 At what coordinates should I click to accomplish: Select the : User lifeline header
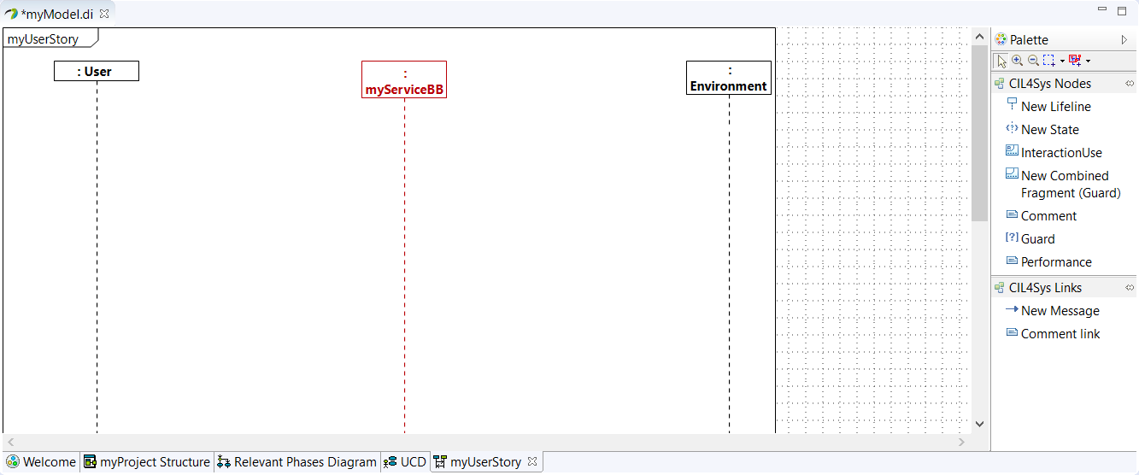[x=97, y=71]
